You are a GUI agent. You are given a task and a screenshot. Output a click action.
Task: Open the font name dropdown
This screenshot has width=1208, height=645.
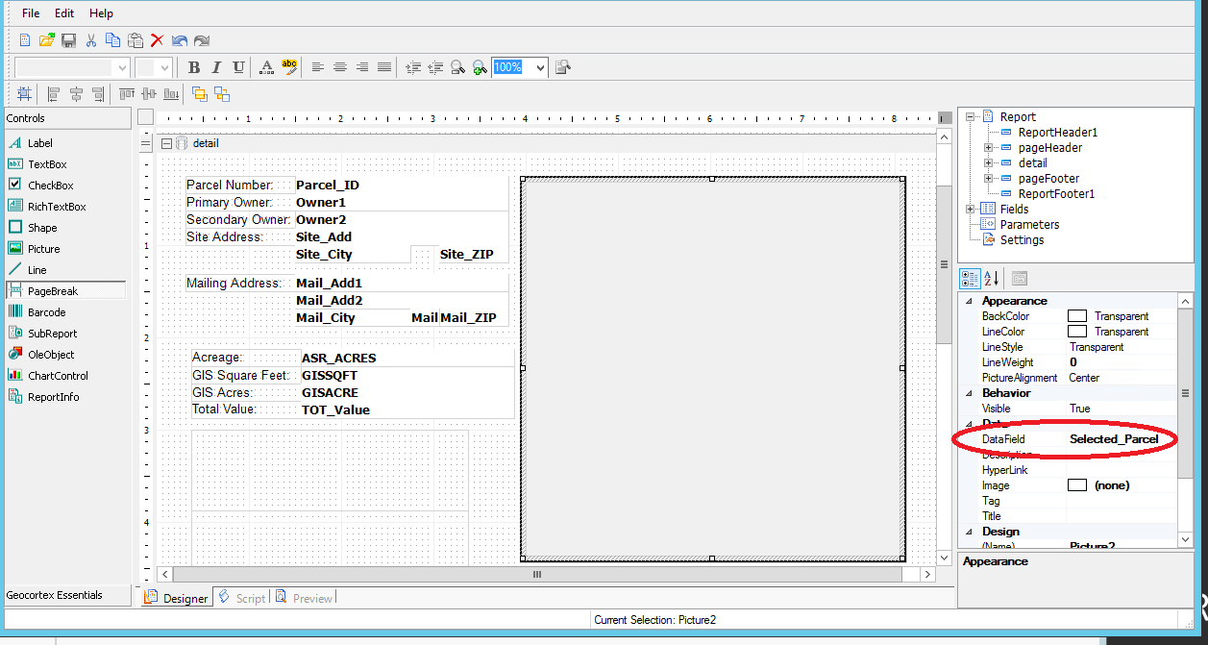(x=122, y=67)
